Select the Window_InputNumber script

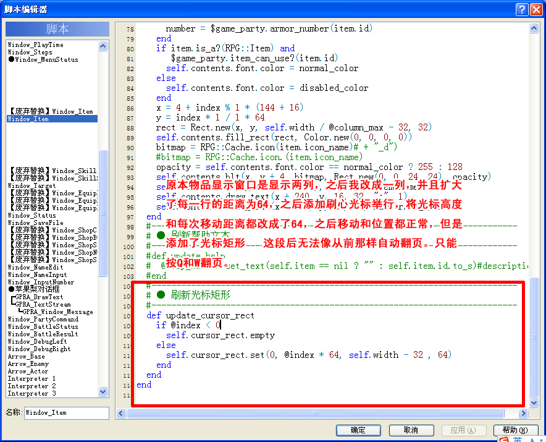click(x=41, y=282)
